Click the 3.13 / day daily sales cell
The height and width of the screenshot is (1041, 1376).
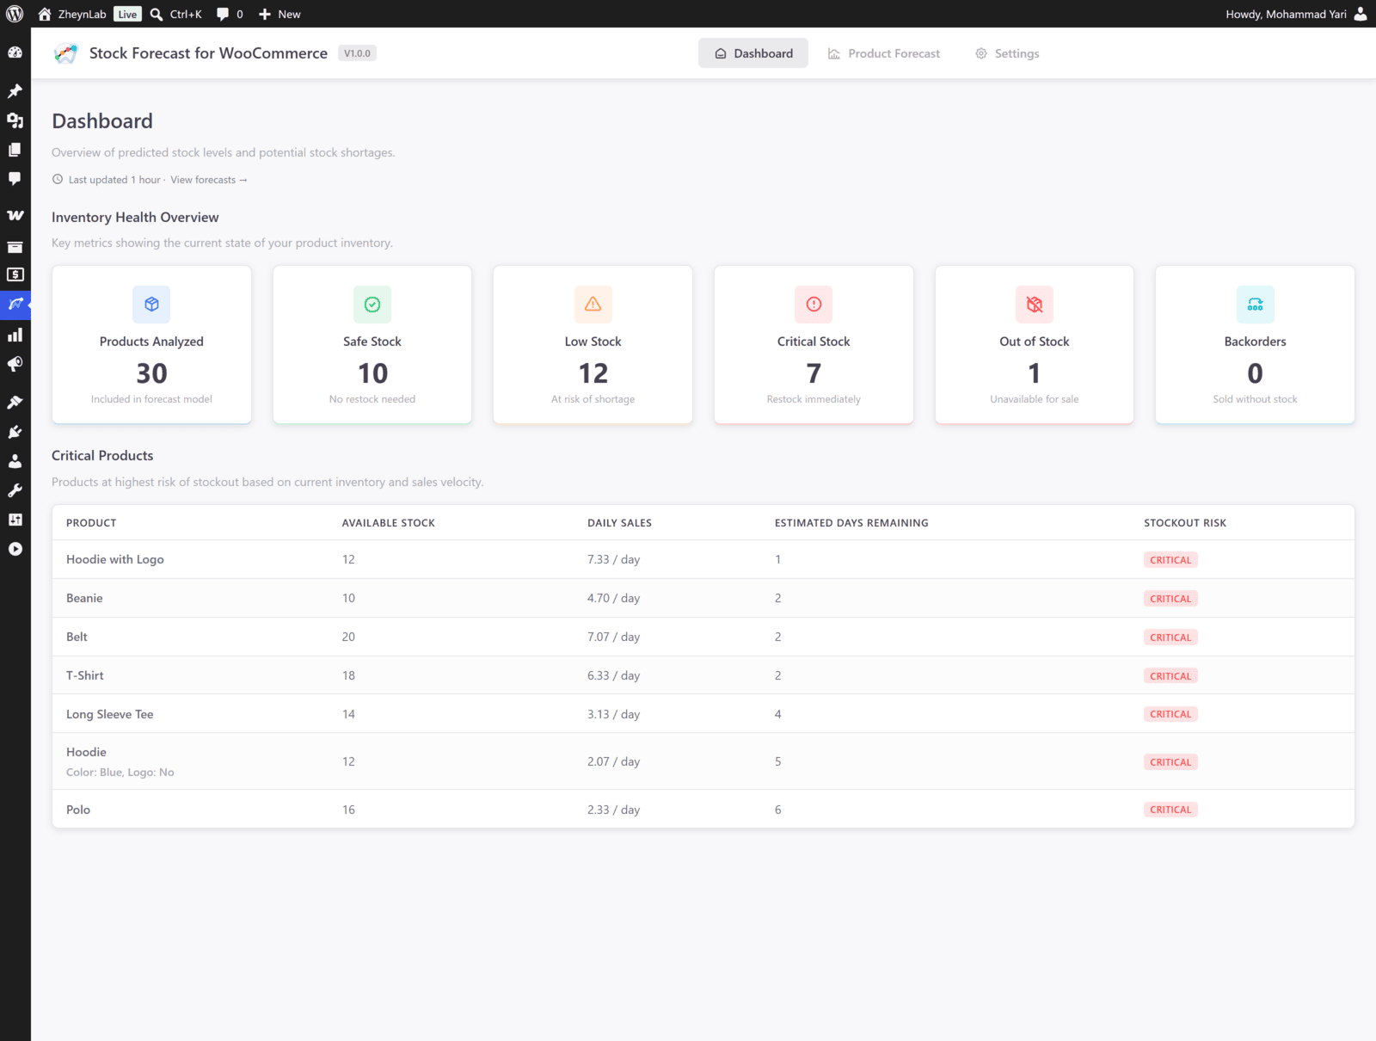tap(614, 714)
